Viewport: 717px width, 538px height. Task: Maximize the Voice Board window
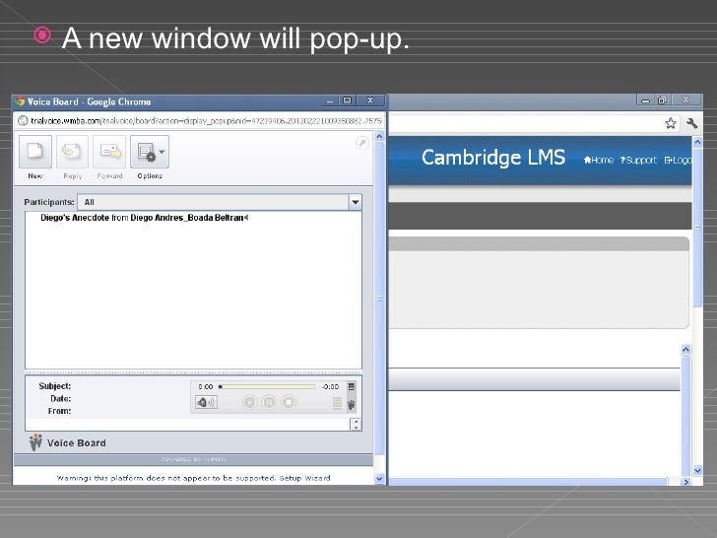pos(347,101)
